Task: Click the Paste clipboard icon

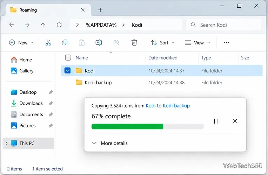Action: pos(81,43)
